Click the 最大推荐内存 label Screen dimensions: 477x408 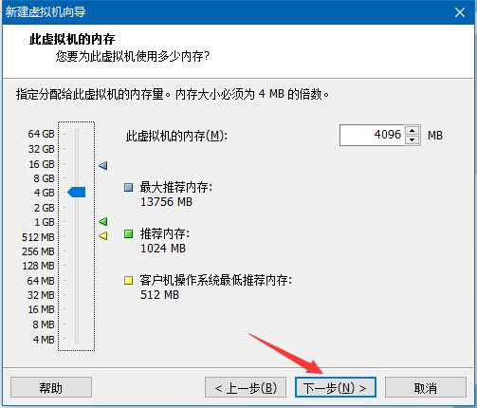pyautogui.click(x=176, y=187)
